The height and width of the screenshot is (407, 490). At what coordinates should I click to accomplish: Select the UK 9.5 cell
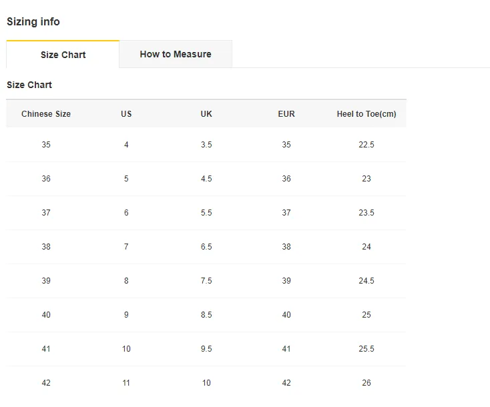(206, 349)
